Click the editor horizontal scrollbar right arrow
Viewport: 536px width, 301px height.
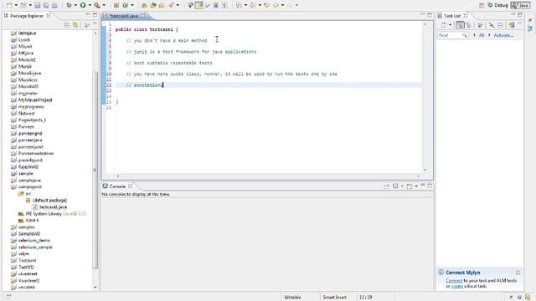point(419,176)
